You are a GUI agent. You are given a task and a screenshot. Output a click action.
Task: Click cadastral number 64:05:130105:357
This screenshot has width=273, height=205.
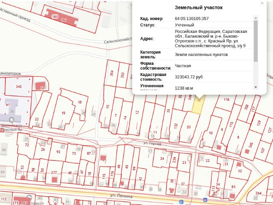coord(192,18)
